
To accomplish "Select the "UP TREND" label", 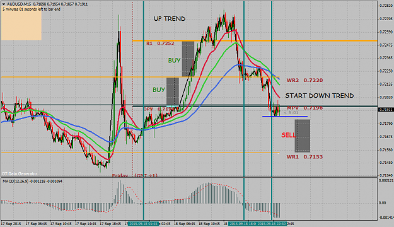I will (x=170, y=19).
